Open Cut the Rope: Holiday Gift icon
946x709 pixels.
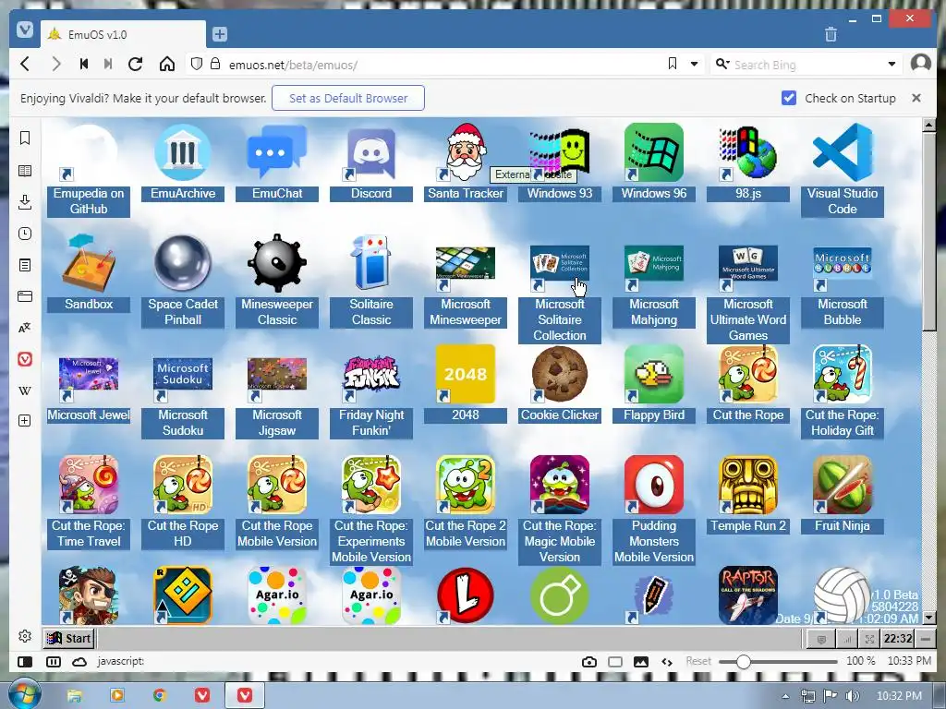pyautogui.click(x=843, y=375)
